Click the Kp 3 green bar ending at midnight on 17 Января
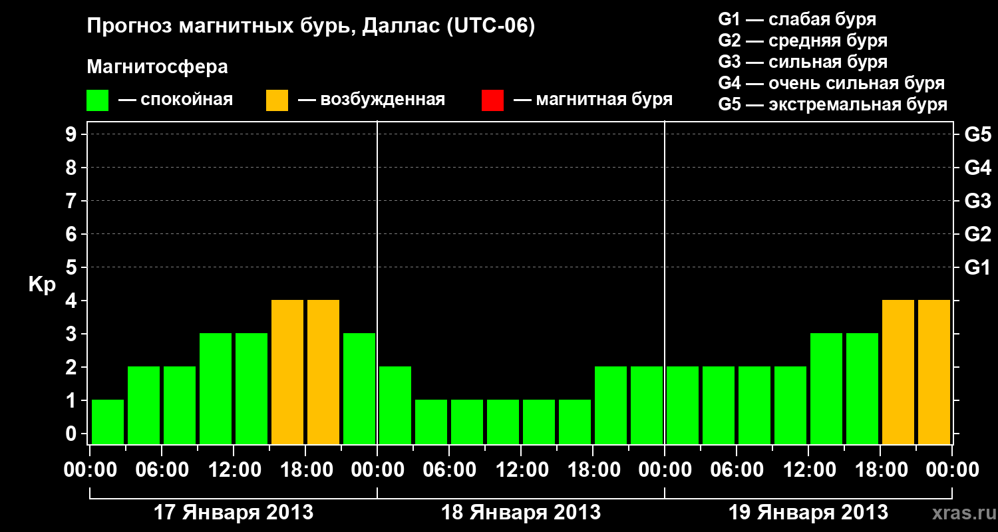The height and width of the screenshot is (532, 998). [359, 388]
